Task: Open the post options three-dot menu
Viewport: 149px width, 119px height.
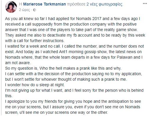Action: pos(145,3)
